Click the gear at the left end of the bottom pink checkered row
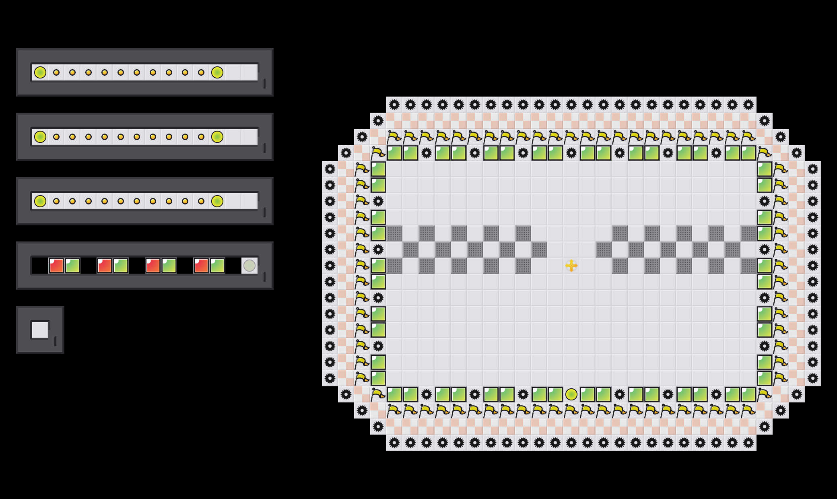 378,427
